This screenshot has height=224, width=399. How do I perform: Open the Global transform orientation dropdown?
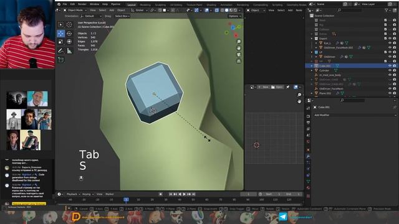139,10
